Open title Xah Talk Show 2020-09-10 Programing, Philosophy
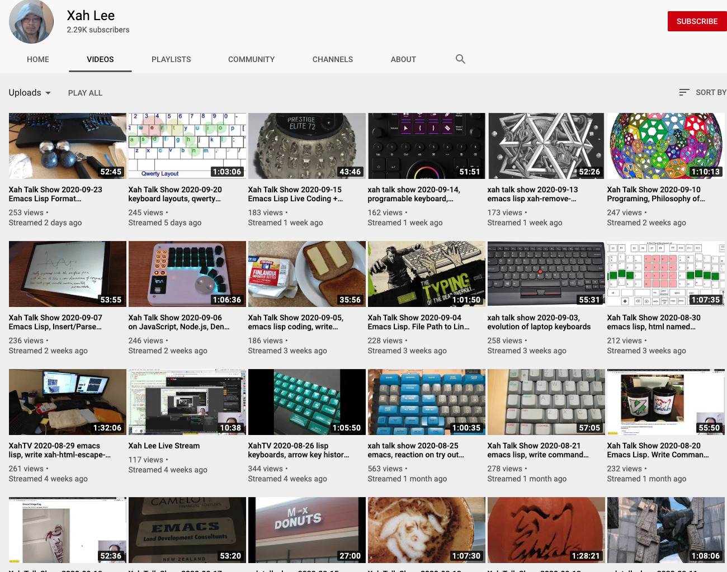This screenshot has height=572, width=727. pos(656,194)
